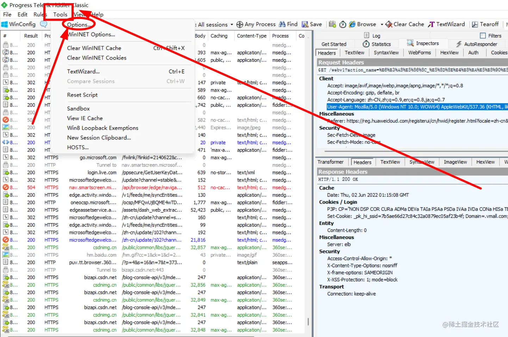This screenshot has height=337, width=508.
Task: Switch to the Get Started tab
Action: coord(334,44)
